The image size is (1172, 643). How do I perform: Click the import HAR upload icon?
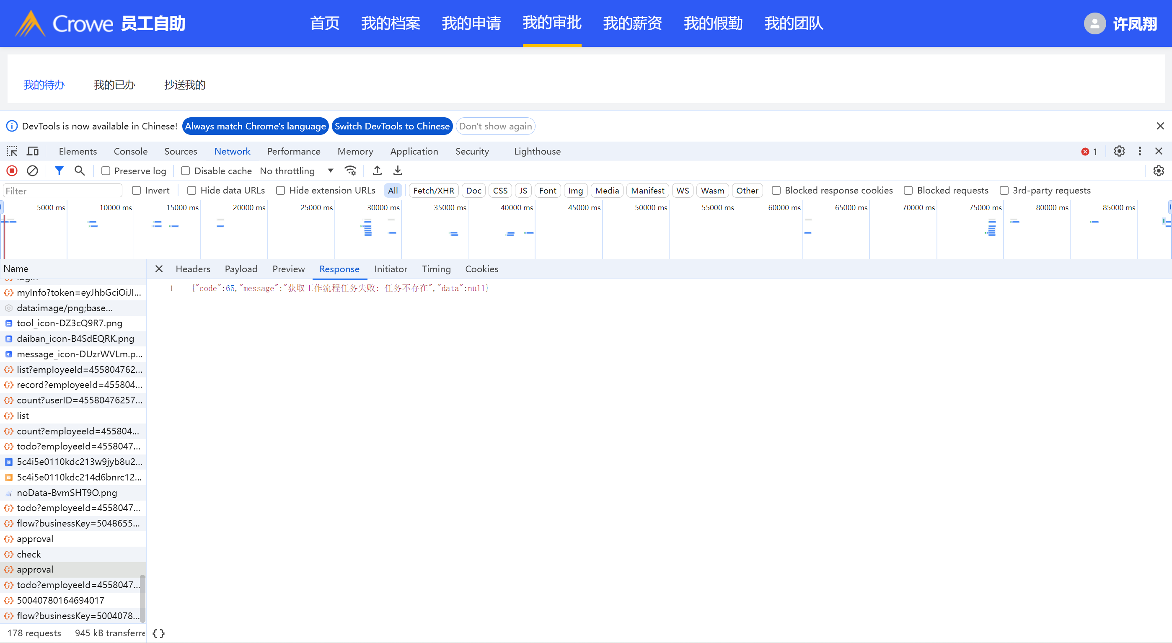click(x=377, y=171)
